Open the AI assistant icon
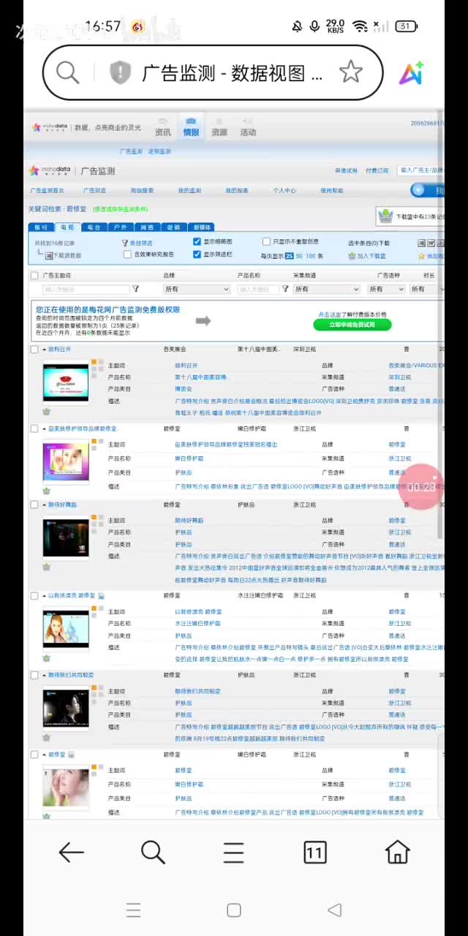 coord(411,72)
